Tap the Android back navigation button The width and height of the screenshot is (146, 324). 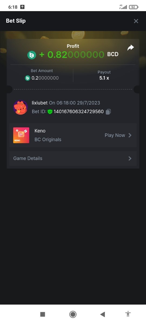point(102,314)
